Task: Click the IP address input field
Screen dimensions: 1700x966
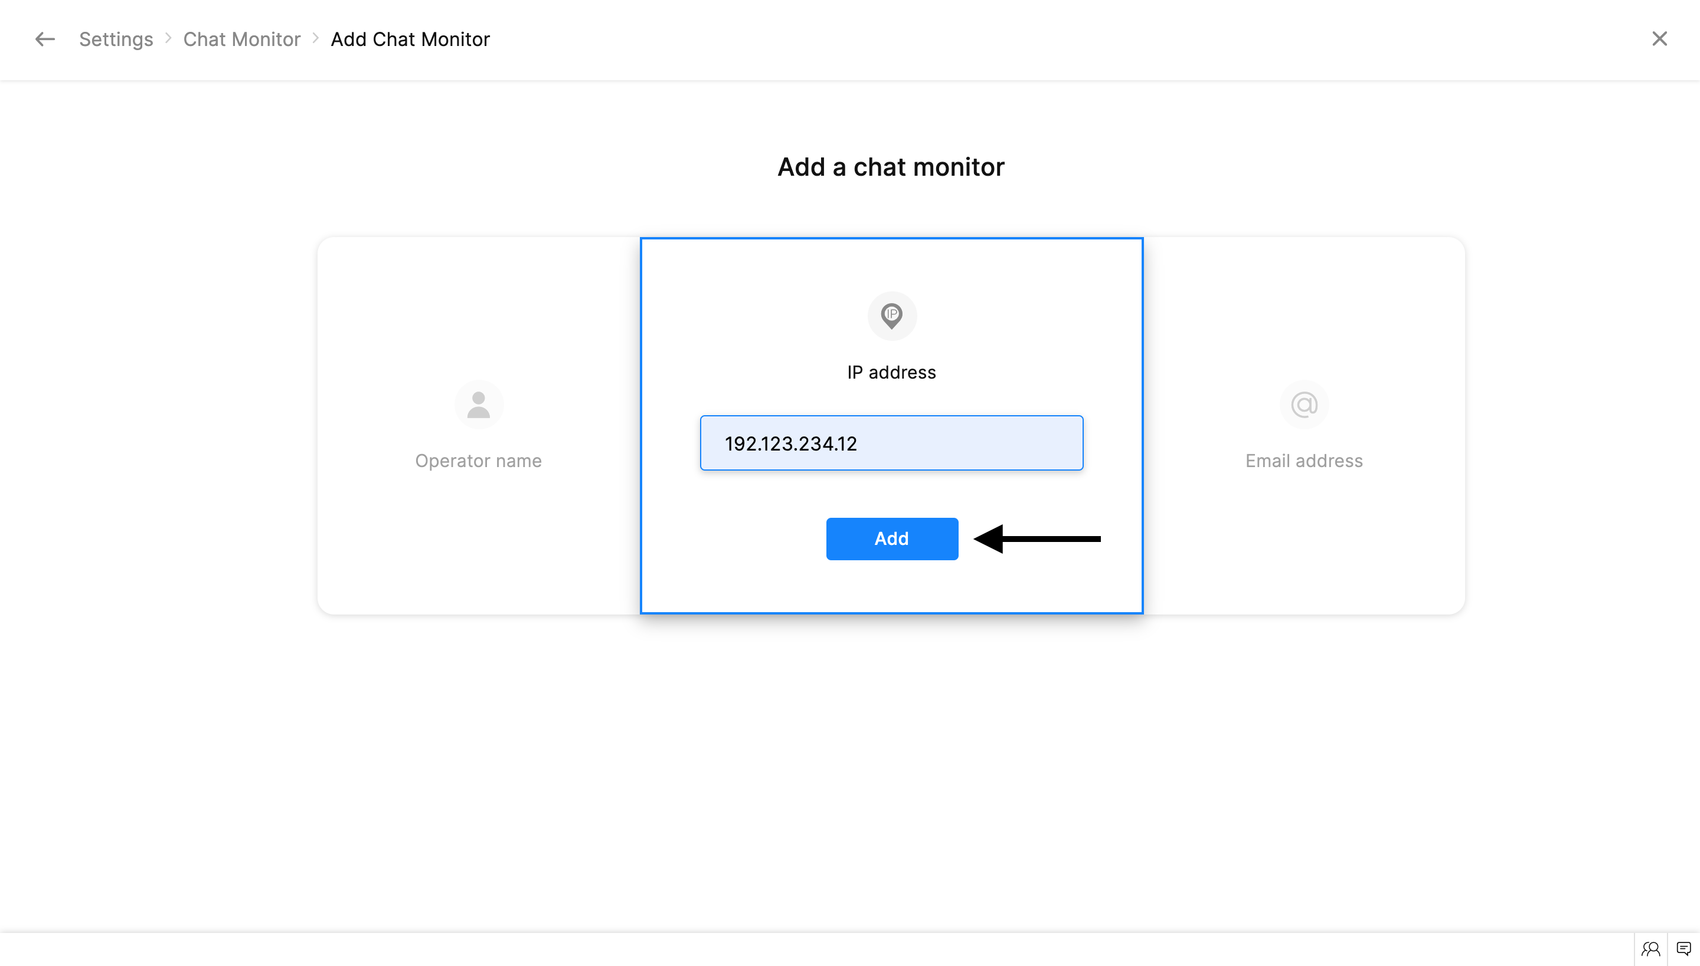Action: pos(891,443)
